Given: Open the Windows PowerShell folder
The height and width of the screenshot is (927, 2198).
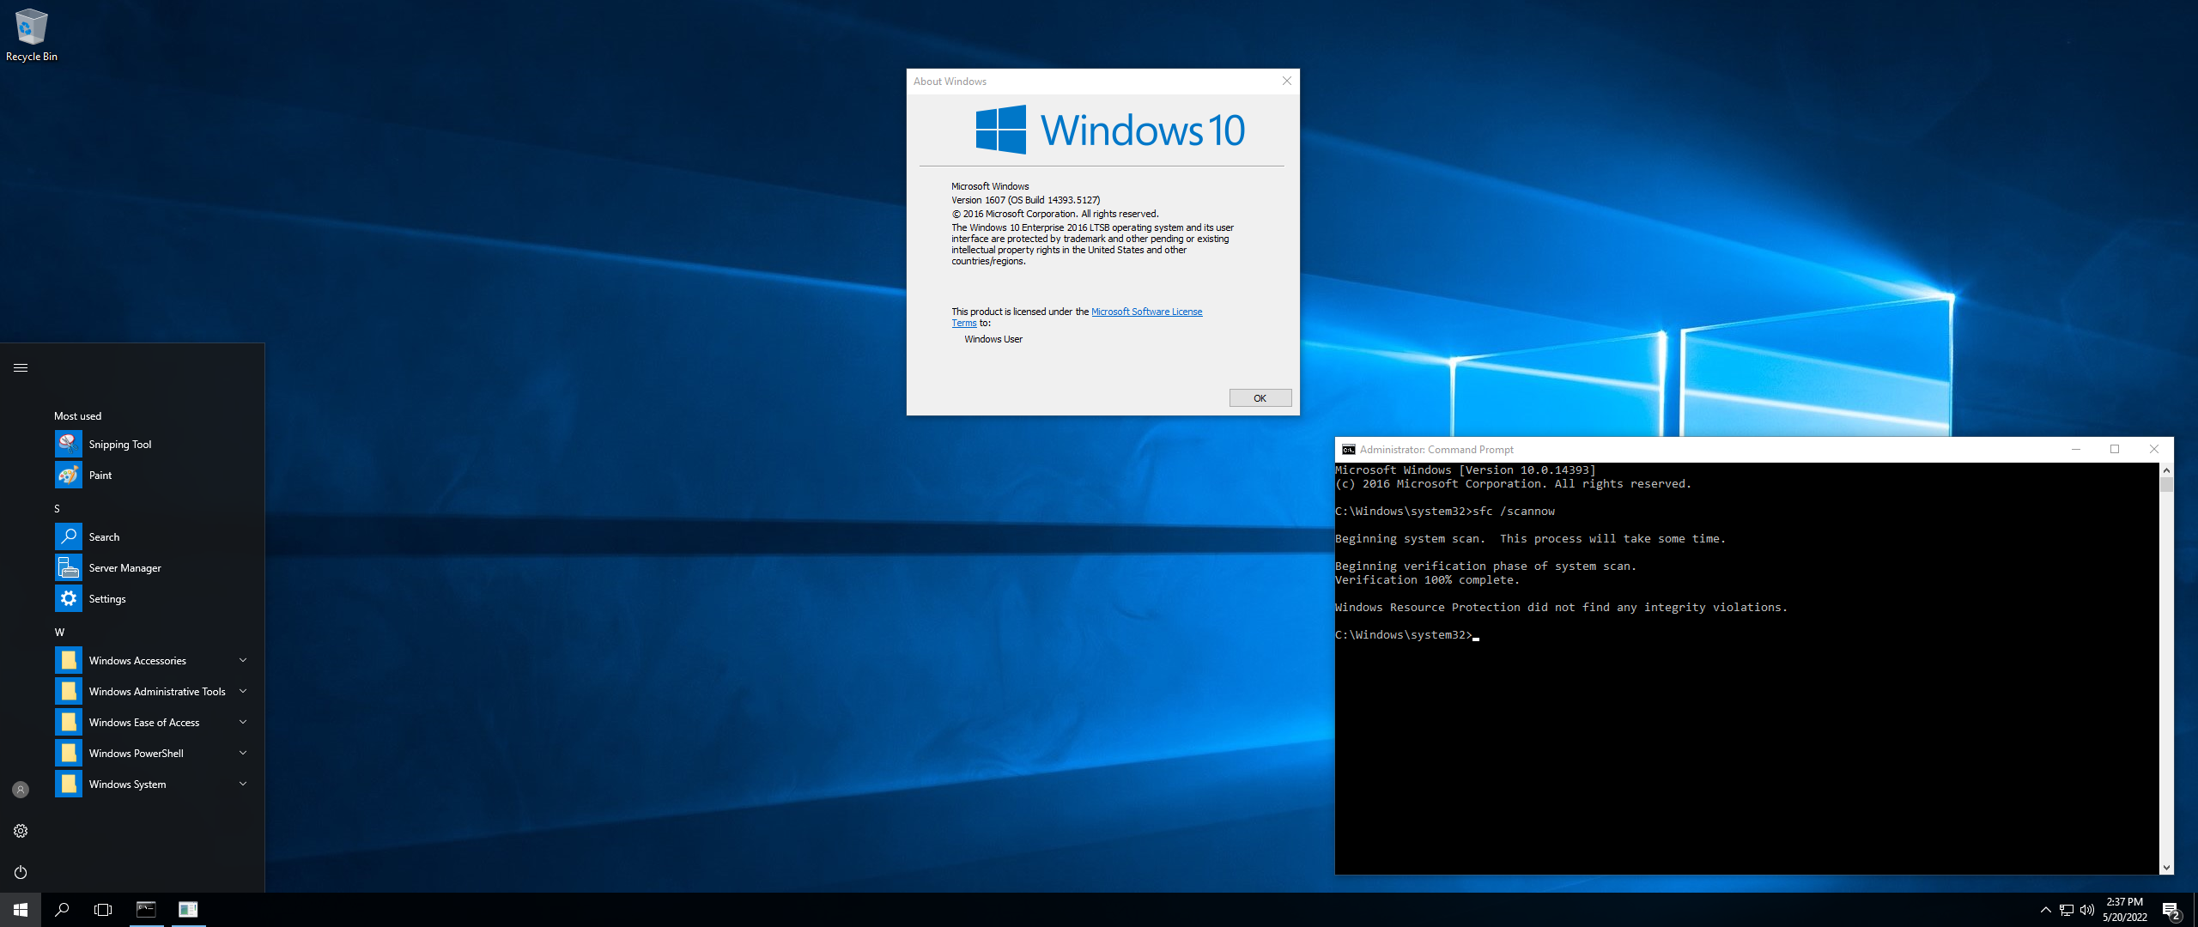Looking at the screenshot, I should (x=153, y=753).
